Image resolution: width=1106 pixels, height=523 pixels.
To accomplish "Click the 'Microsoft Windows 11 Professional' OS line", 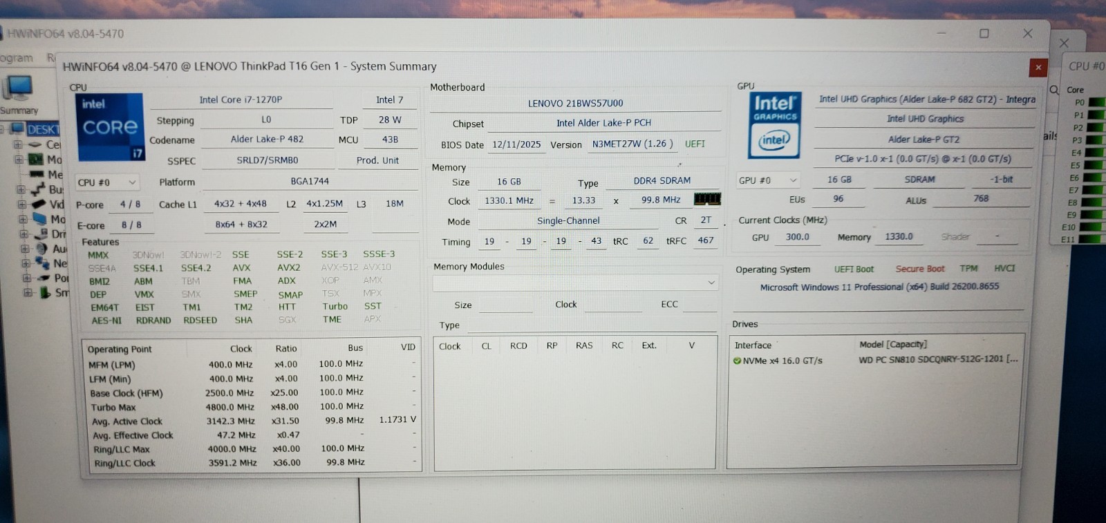I will [x=879, y=287].
